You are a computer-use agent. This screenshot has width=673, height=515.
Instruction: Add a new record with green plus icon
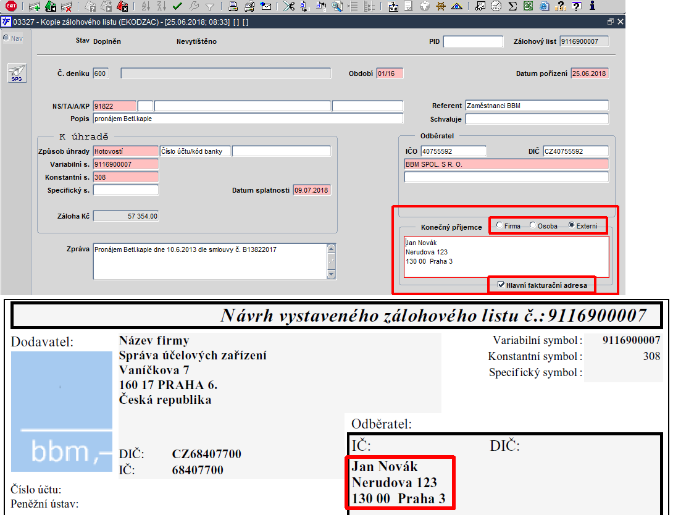tap(35, 6)
